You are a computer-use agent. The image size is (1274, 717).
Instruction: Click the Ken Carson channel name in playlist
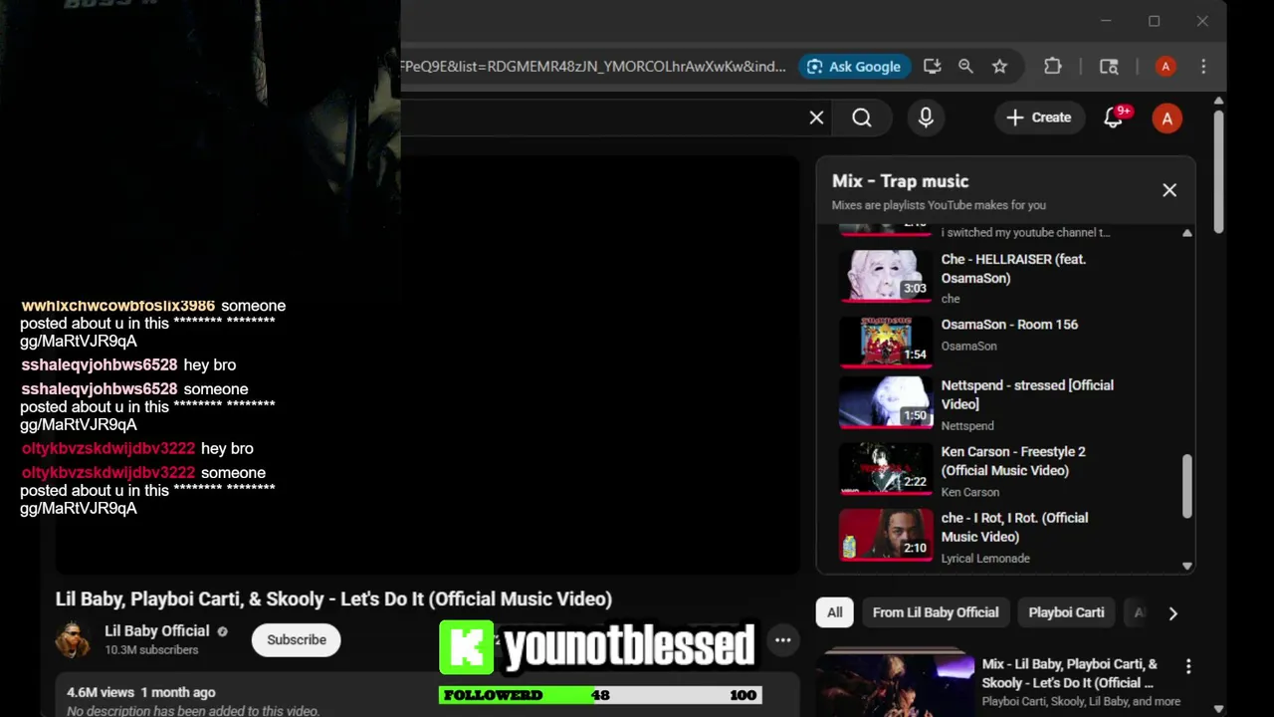(970, 492)
